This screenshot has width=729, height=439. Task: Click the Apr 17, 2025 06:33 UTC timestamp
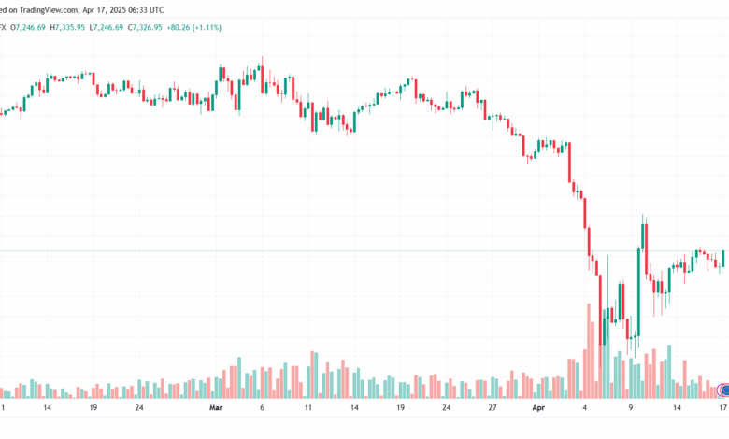(x=122, y=9)
